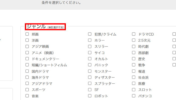Tick the ドキュメンタリー checkbox
This screenshot has width=176, height=100.
point(27,59)
